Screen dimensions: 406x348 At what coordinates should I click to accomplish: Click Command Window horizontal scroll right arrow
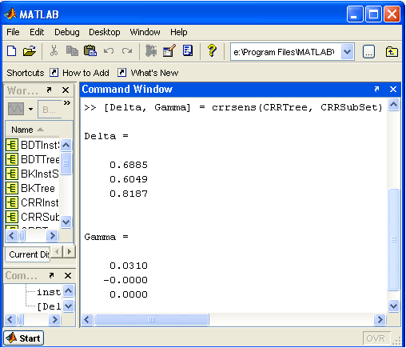point(380,319)
